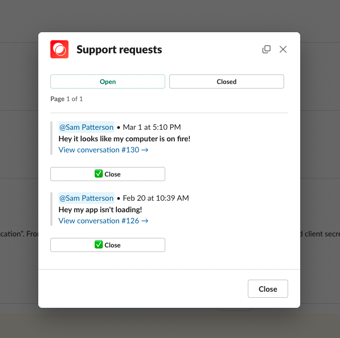The width and height of the screenshot is (340, 338).
Task: Click message Hey my app isn't loading!
Action: (x=100, y=209)
